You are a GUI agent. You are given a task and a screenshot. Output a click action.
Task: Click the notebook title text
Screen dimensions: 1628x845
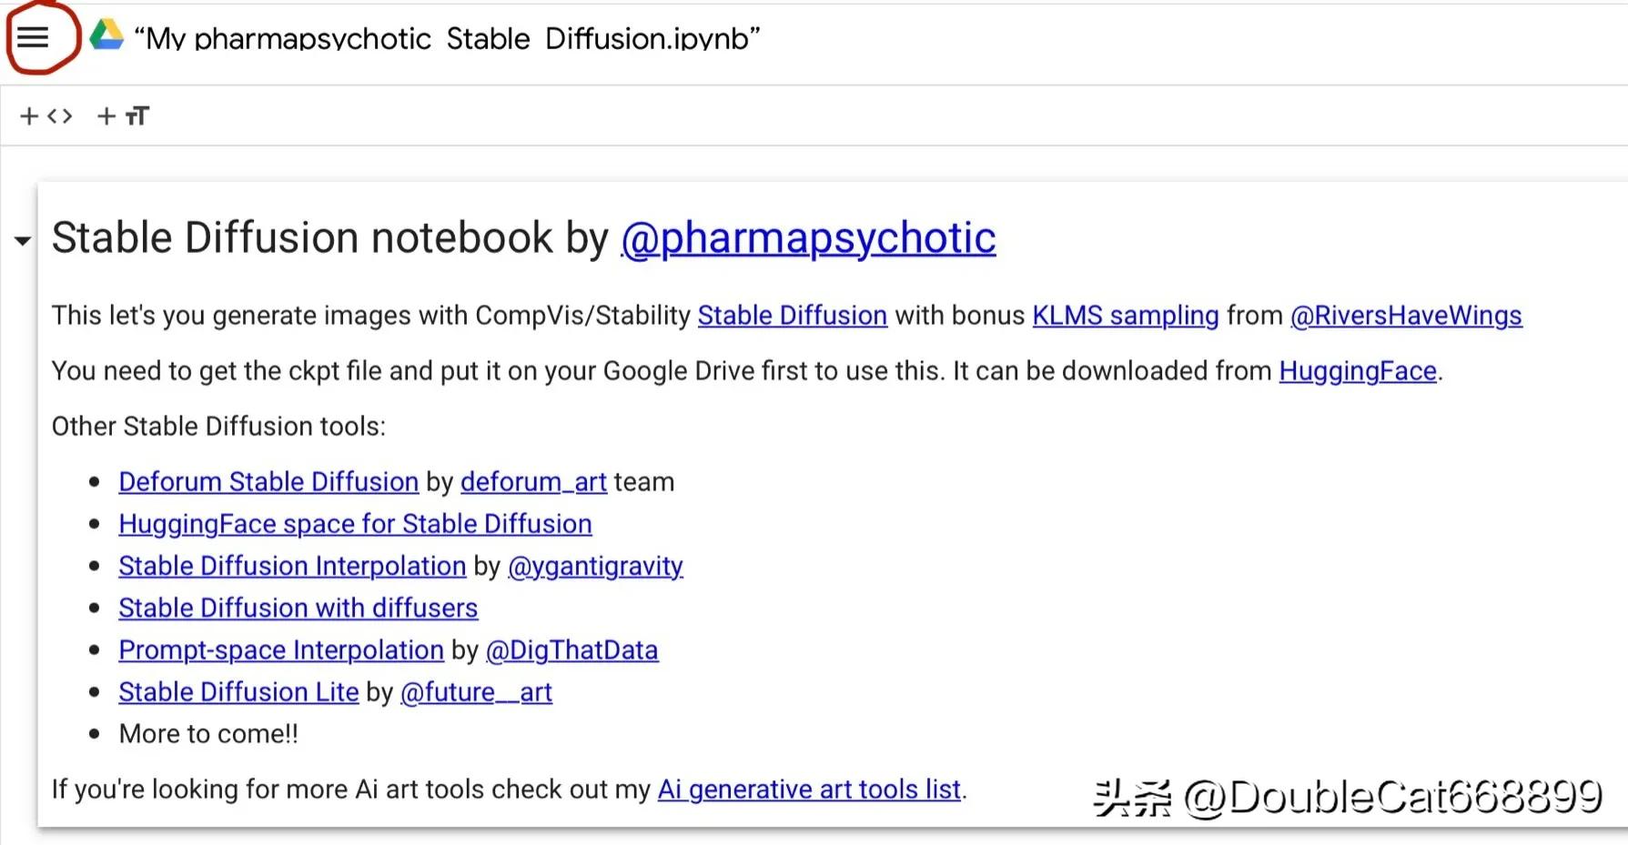[446, 38]
